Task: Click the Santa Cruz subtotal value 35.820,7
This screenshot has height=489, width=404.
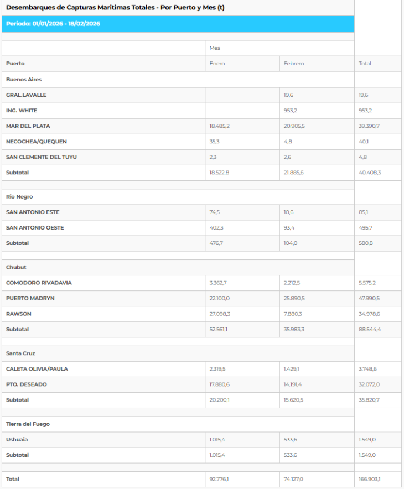Action: [x=369, y=400]
